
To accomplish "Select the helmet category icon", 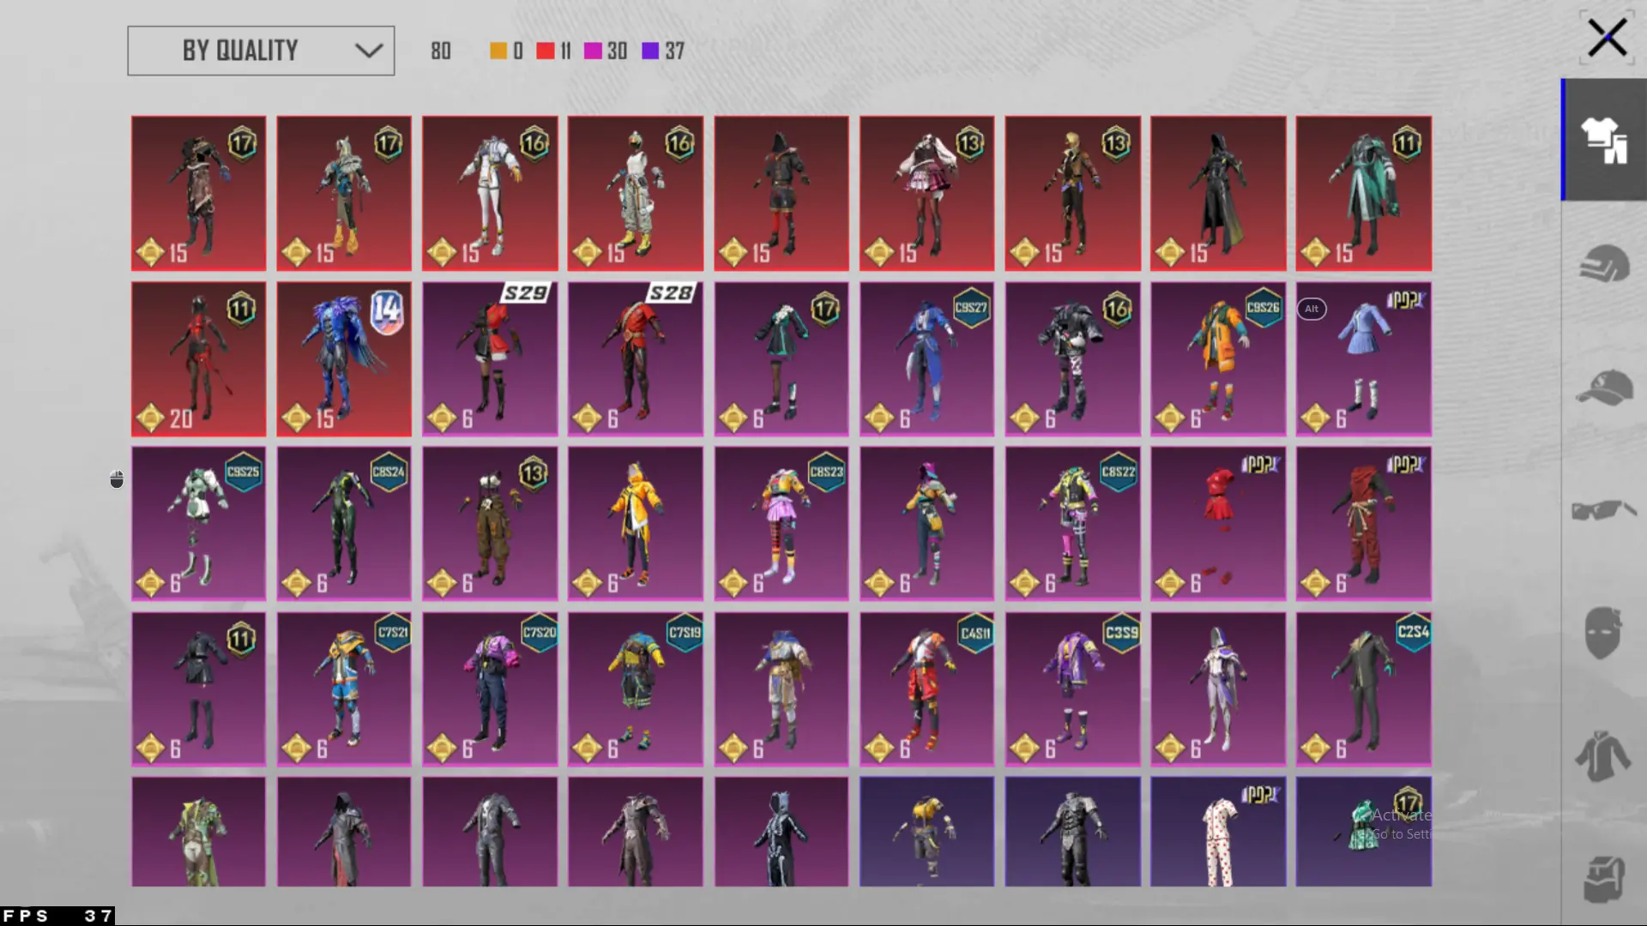I will 1603,263.
